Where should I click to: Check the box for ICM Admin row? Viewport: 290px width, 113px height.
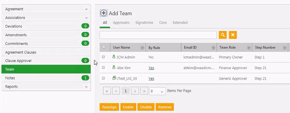point(103,57)
